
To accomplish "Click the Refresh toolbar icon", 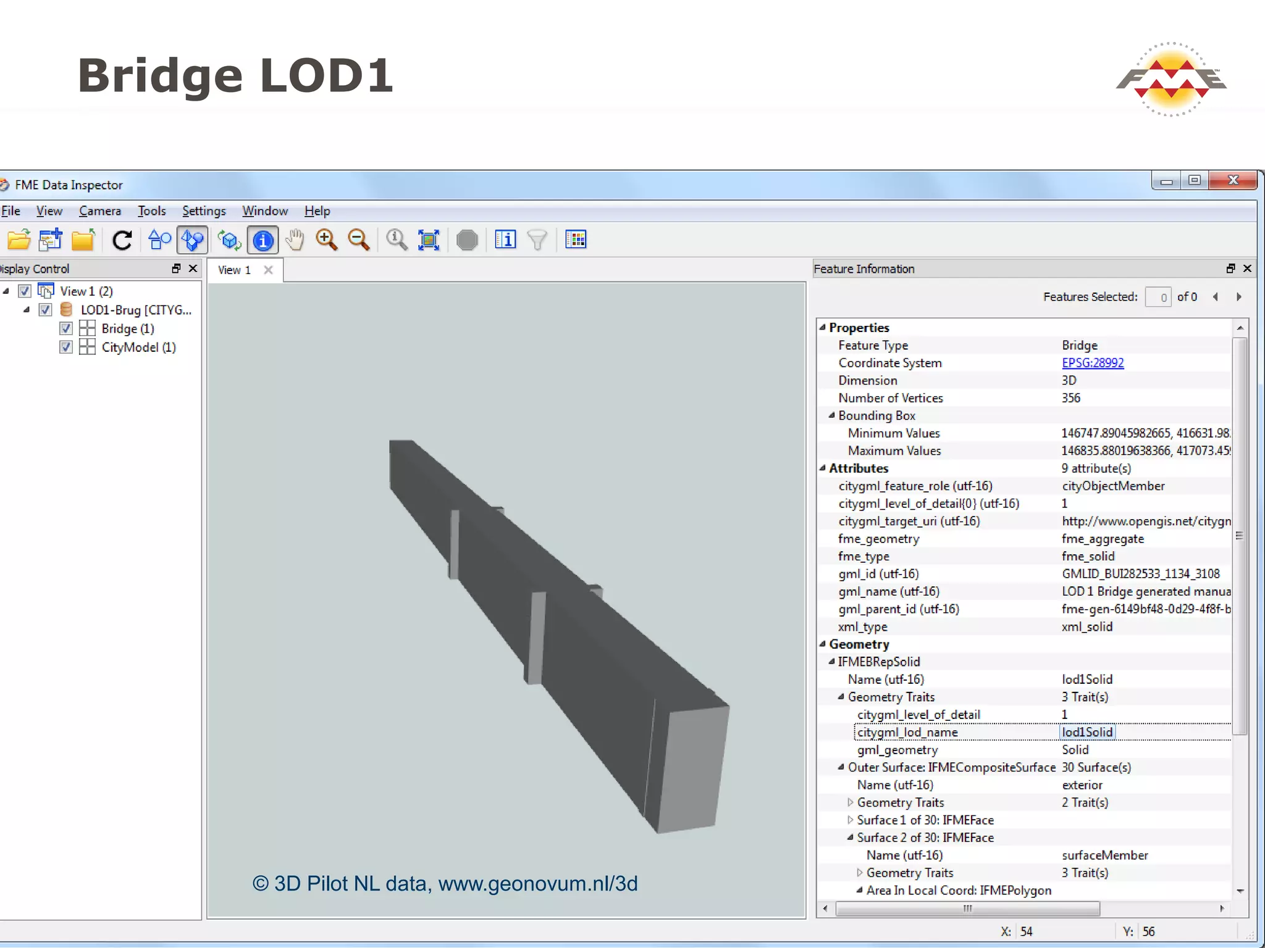I will pos(122,239).
